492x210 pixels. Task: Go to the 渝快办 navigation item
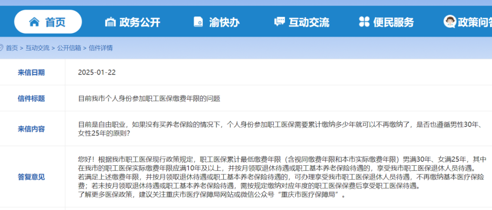pyautogui.click(x=217, y=22)
